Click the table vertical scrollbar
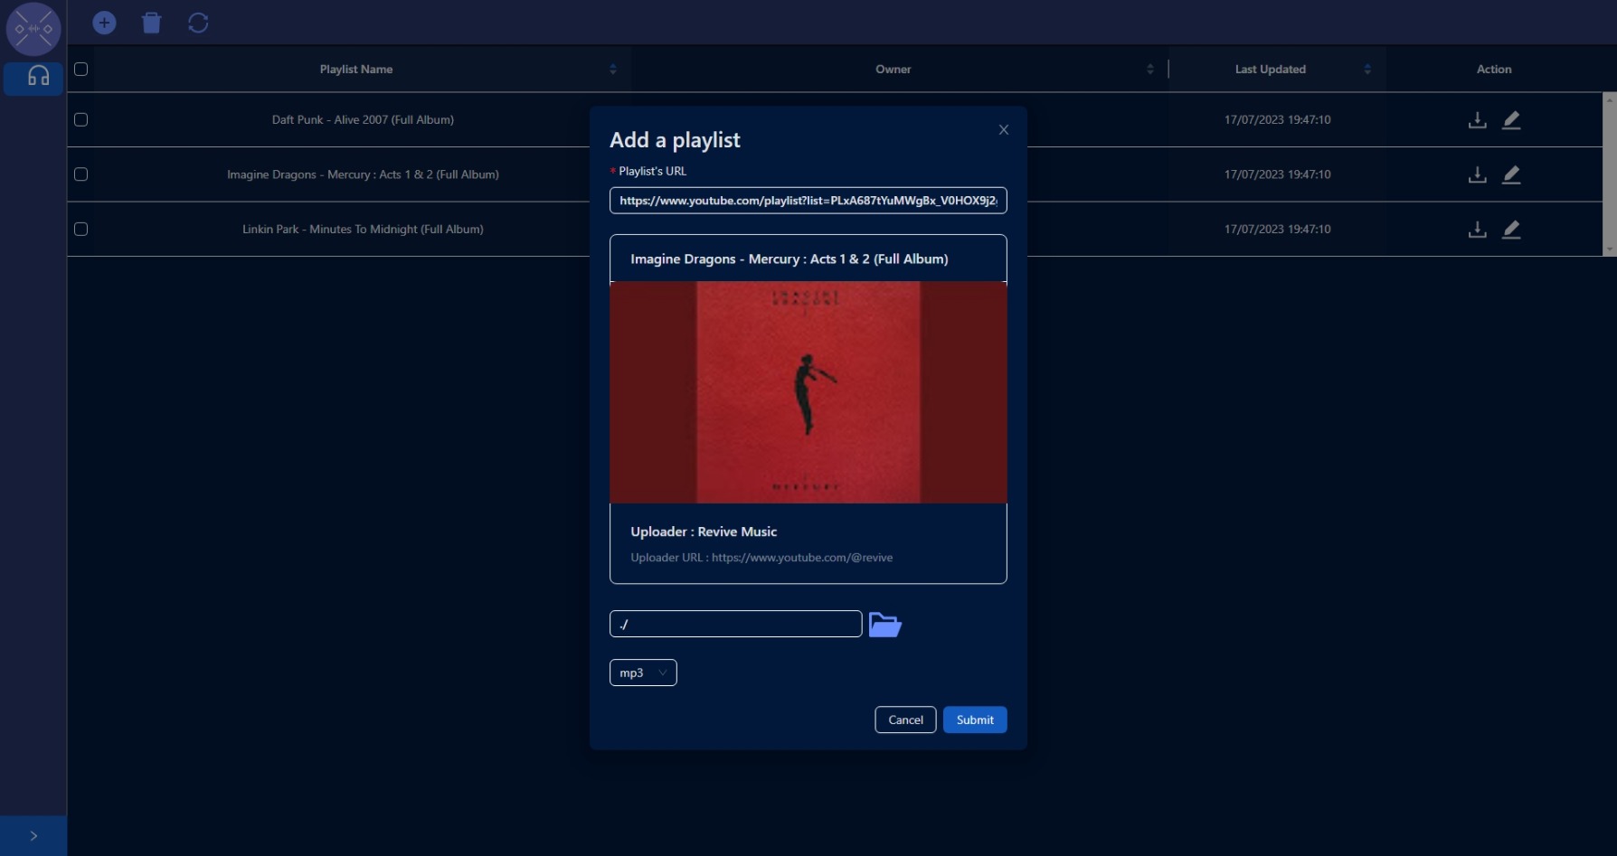 [1609, 174]
